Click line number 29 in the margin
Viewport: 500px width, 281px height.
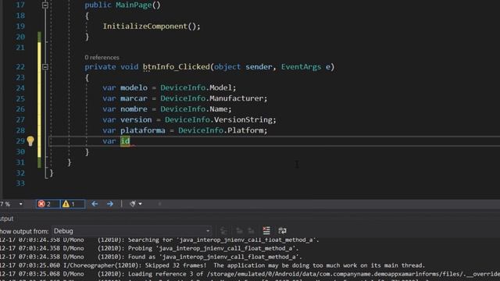click(x=20, y=140)
